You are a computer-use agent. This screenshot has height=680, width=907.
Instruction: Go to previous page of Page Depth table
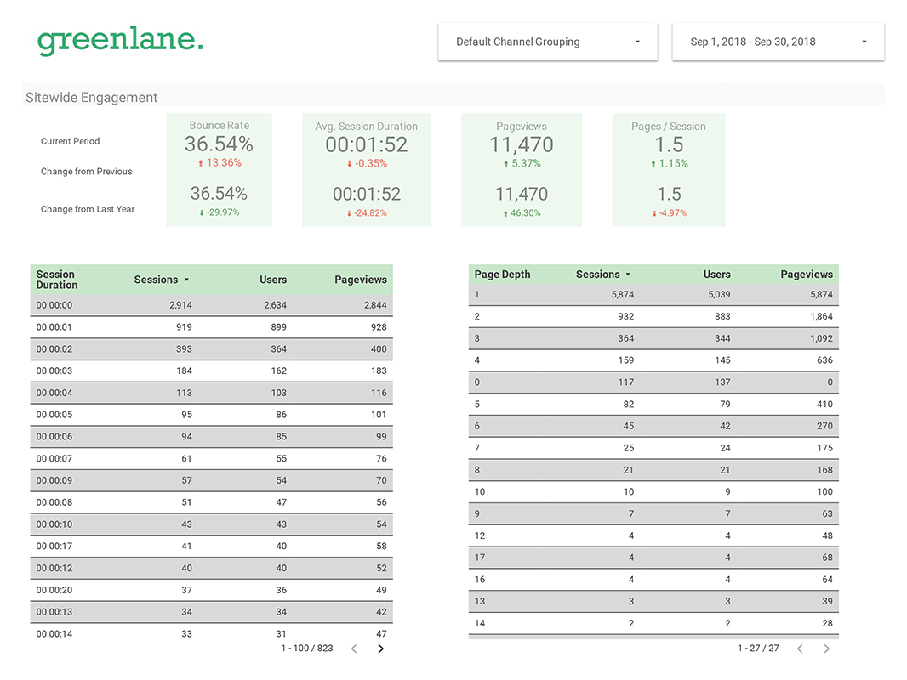coord(800,649)
